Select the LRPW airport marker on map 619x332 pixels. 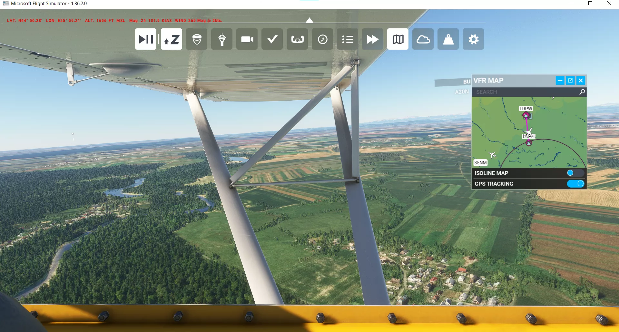(526, 115)
